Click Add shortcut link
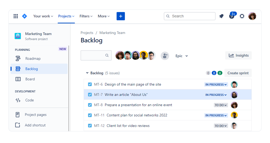The height and width of the screenshot is (143, 270). pos(35,125)
